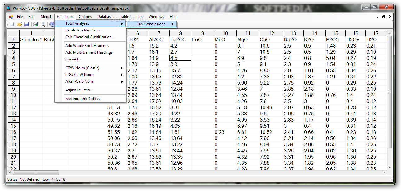The width and height of the screenshot is (402, 191).
Task: Click the 'Status Not Defined' status bar text
Action: pyautogui.click(x=24, y=179)
